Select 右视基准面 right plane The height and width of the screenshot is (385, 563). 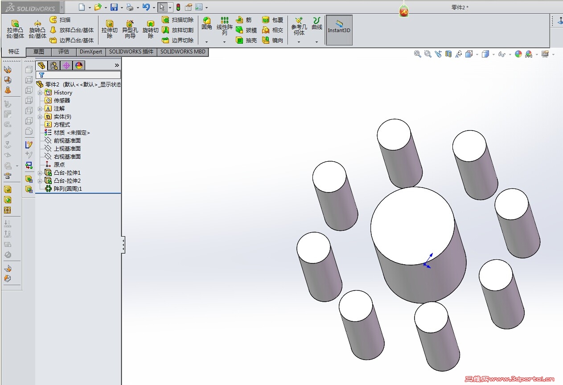tap(62, 157)
